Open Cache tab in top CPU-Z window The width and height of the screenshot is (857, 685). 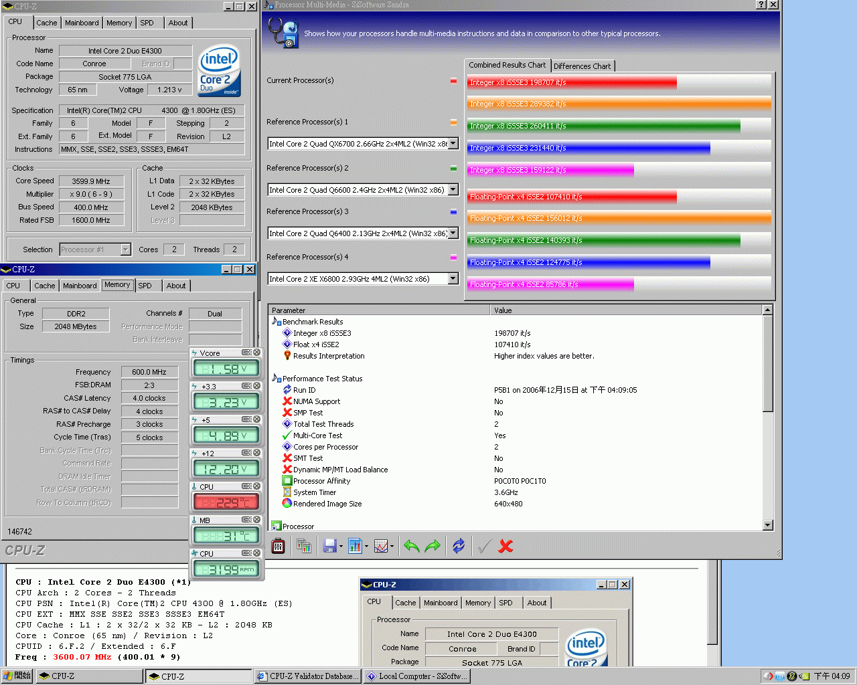pos(47,23)
